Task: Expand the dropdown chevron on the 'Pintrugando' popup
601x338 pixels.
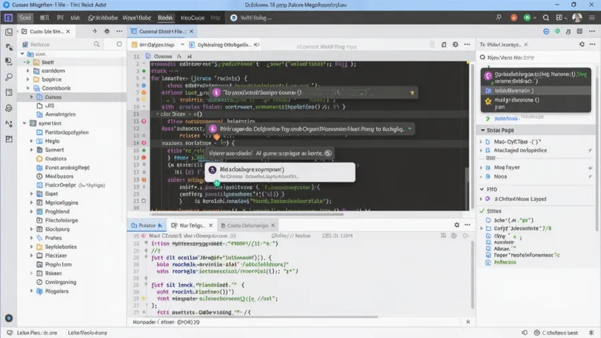Action: click(x=410, y=129)
